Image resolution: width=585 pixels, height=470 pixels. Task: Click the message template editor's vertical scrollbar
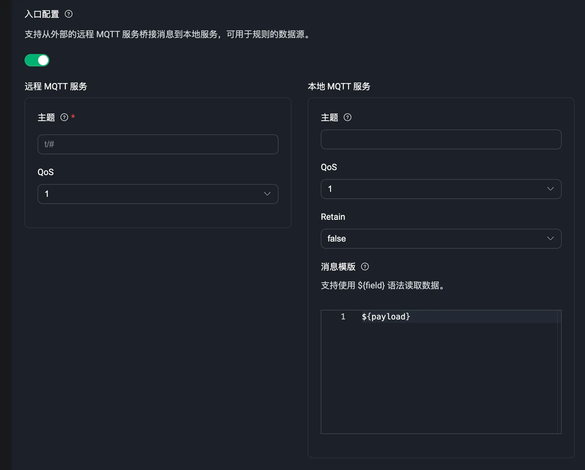point(559,372)
